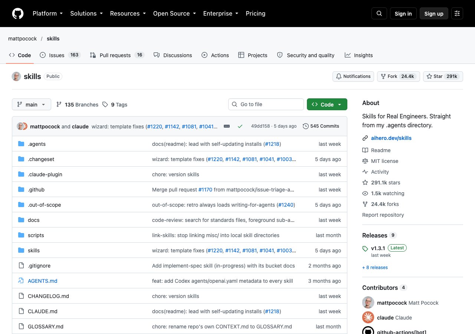Open the Insights tab
475x334 pixels.
point(358,55)
